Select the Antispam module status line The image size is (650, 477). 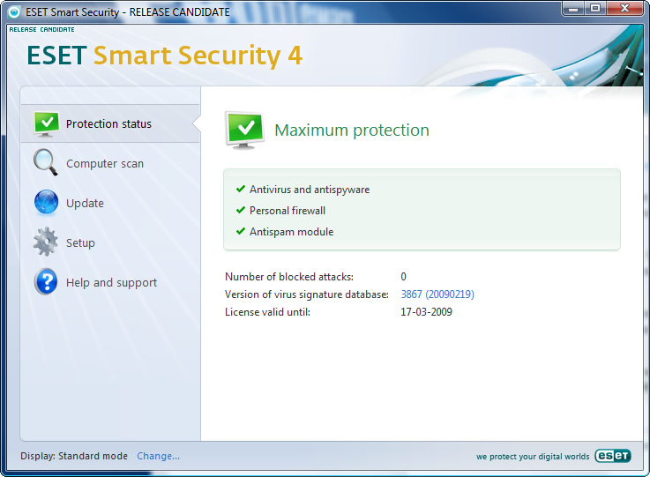[291, 232]
